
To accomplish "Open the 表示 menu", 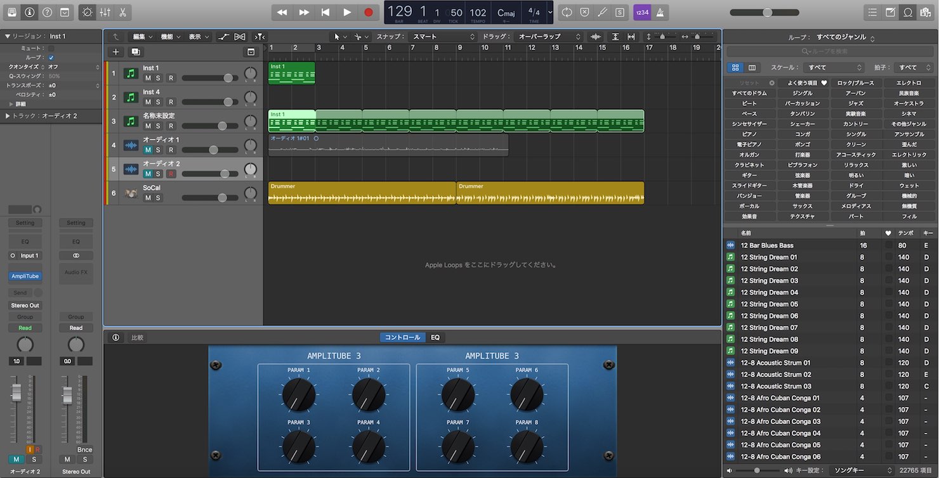I will (x=198, y=37).
